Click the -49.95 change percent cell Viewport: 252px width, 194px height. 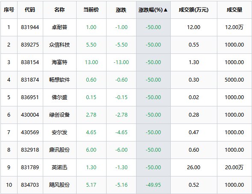point(153,185)
